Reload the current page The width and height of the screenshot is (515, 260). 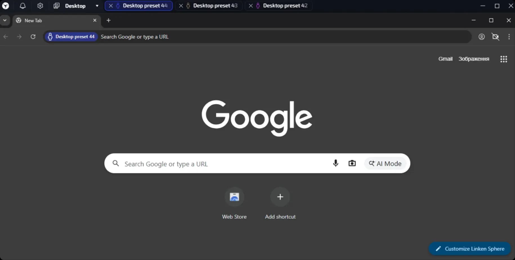[x=33, y=37]
